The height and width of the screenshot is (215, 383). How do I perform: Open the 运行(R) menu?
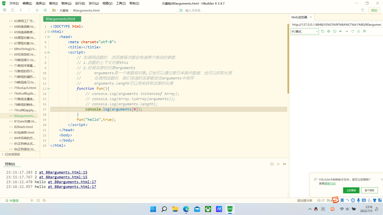click(x=80, y=3)
